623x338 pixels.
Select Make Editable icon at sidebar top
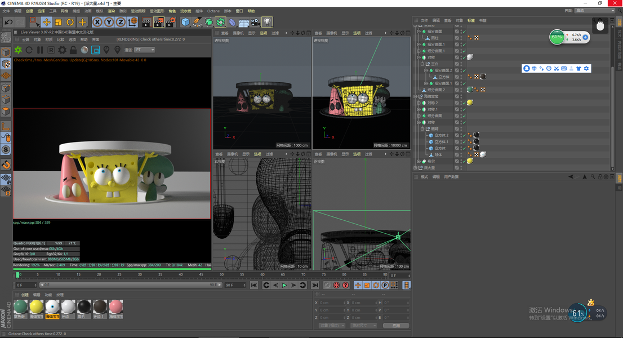click(6, 37)
